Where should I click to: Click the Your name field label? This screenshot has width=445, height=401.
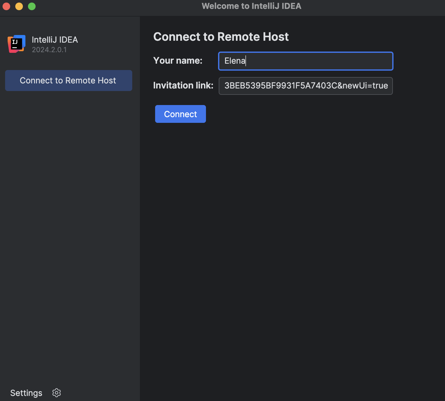point(178,60)
